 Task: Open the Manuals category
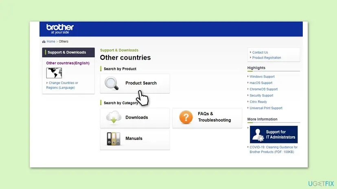[135, 139]
